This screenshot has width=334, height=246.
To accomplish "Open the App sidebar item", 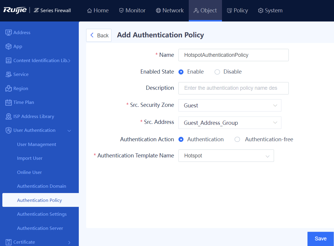I will (x=18, y=46).
